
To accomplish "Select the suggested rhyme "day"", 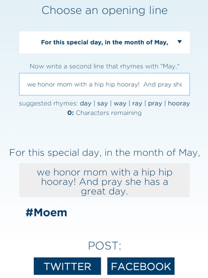I will click(86, 103).
